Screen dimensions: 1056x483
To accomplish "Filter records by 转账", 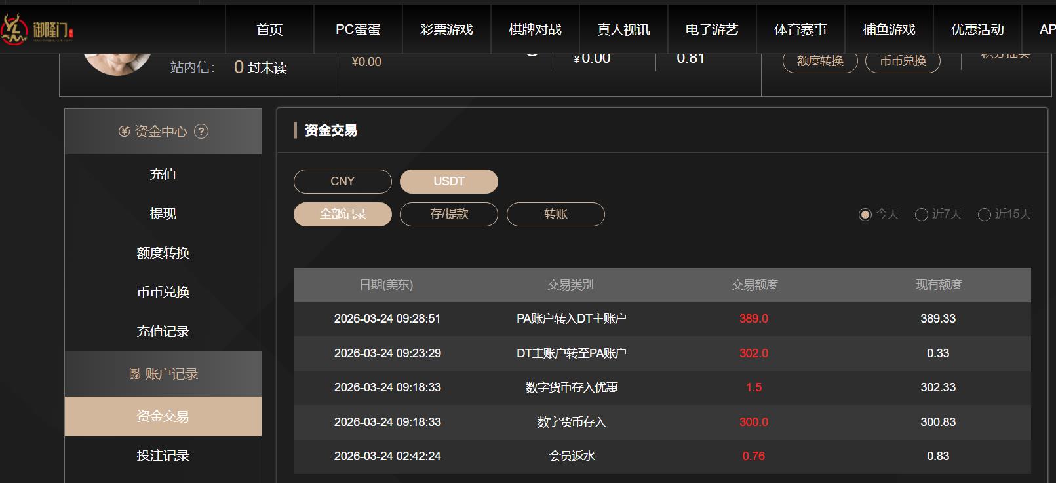I will (x=555, y=214).
